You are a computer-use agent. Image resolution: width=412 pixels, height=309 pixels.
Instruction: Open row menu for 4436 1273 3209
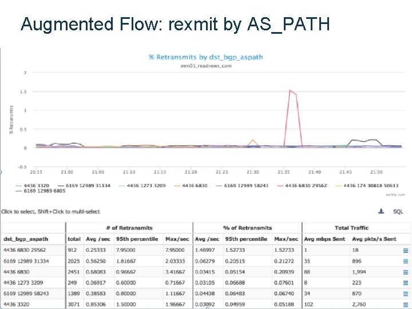(x=406, y=283)
